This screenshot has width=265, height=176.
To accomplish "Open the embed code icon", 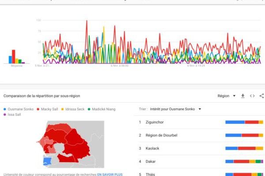I will [x=252, y=96].
